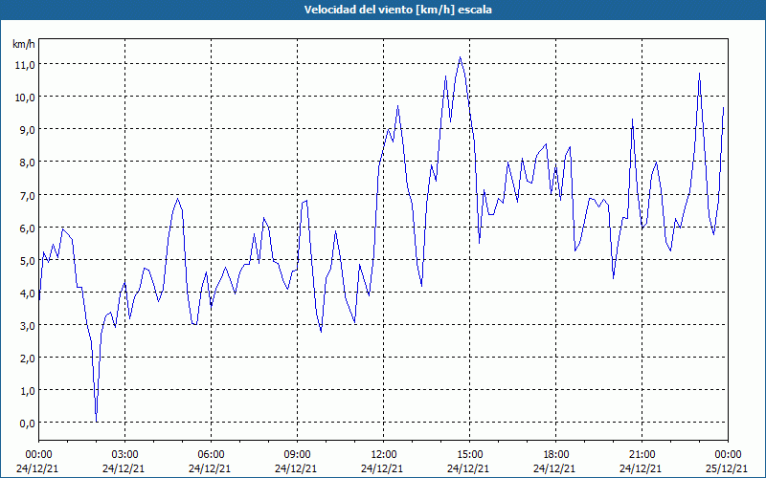Pick the '7,0' y-axis tick label
Screen dimensions: 766x478
(28, 195)
